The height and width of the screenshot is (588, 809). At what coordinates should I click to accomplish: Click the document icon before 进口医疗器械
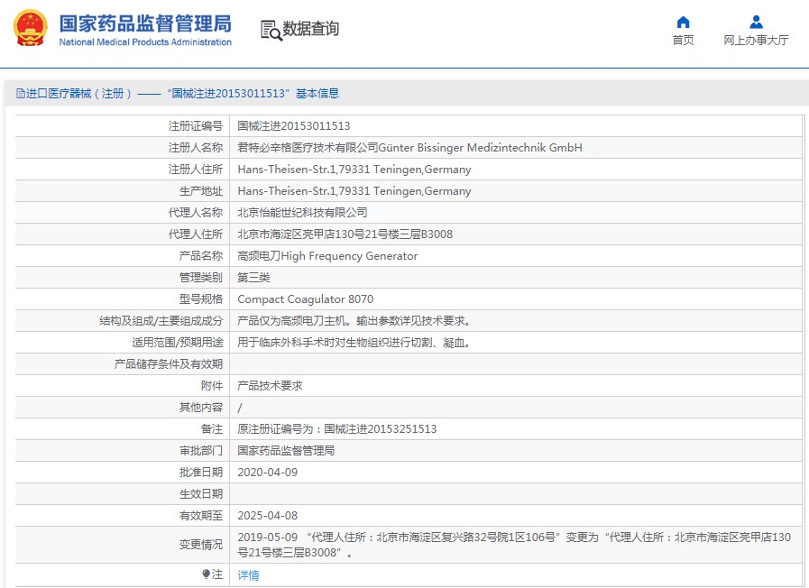(x=21, y=94)
